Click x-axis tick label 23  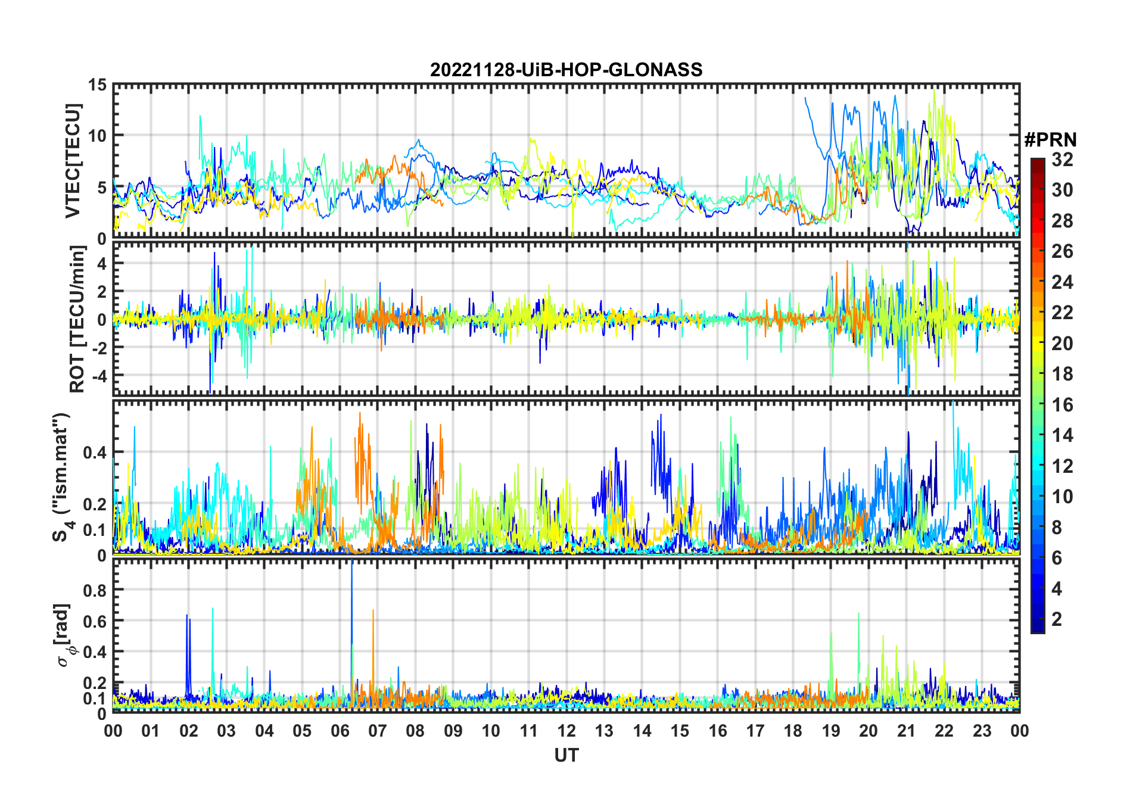(x=982, y=731)
